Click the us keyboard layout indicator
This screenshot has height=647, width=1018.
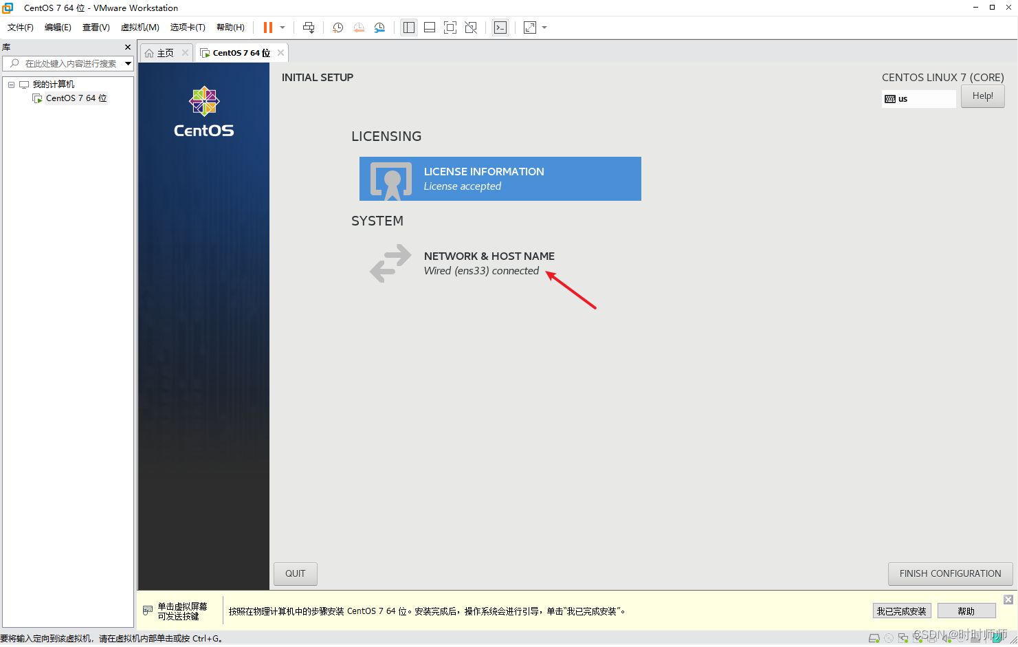pyautogui.click(x=918, y=99)
